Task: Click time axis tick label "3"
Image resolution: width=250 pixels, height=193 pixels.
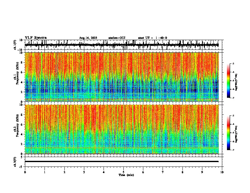Action: pos(84,172)
